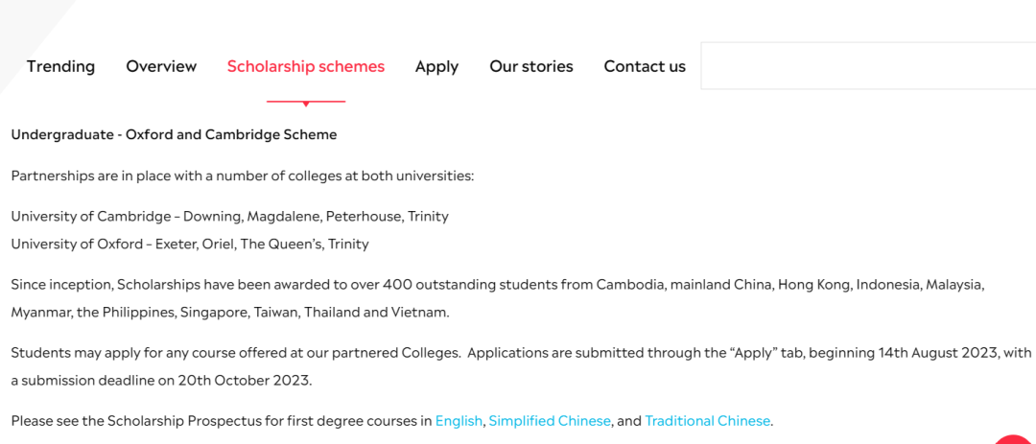Open the Traditional Chinese prospectus link

click(x=707, y=421)
